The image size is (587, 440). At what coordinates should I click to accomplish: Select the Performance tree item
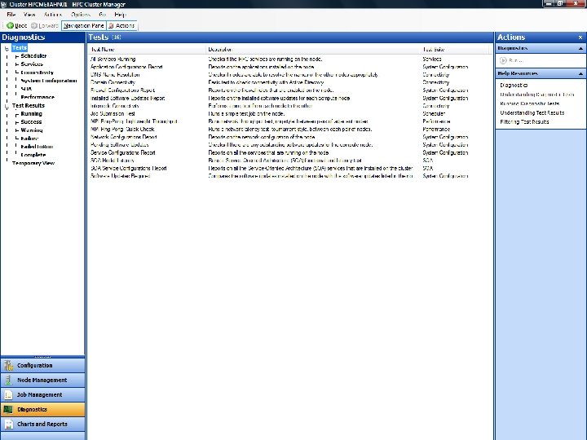[x=38, y=97]
